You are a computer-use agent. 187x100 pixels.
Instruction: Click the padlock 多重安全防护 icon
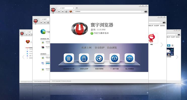coord(84,58)
